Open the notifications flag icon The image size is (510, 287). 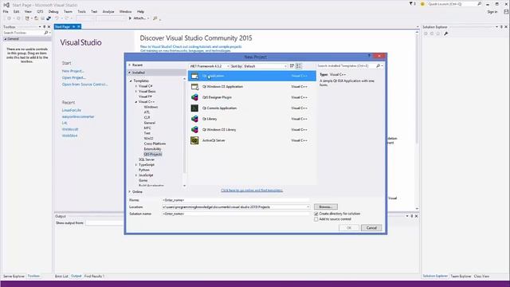coord(411,4)
